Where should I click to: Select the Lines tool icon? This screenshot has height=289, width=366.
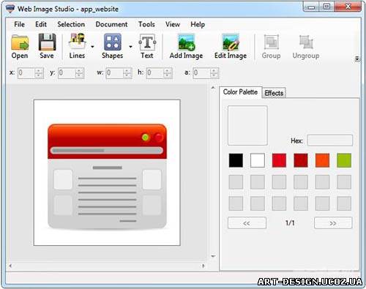(x=78, y=42)
